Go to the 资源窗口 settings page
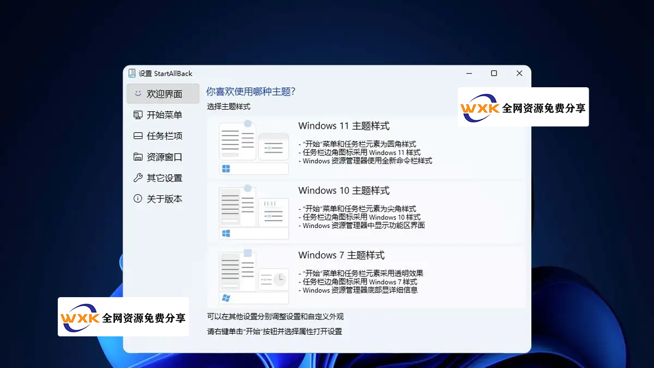 tap(163, 157)
